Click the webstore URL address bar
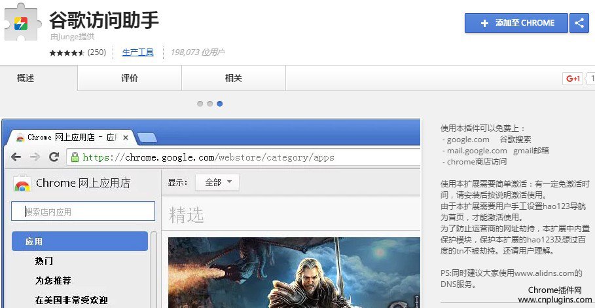595x308 pixels. click(x=243, y=157)
